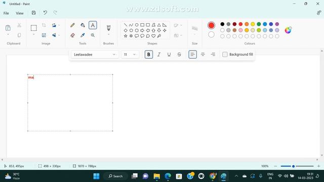Open the shape Fill dropdown
Screen dimensions: 324x182
click(x=178, y=35)
